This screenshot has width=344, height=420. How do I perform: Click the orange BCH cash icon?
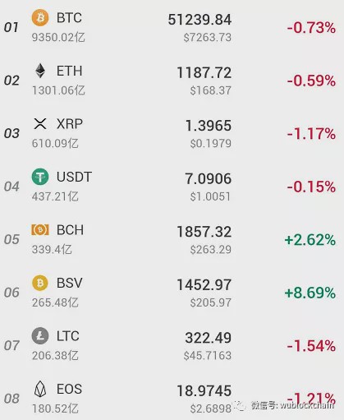(x=40, y=229)
